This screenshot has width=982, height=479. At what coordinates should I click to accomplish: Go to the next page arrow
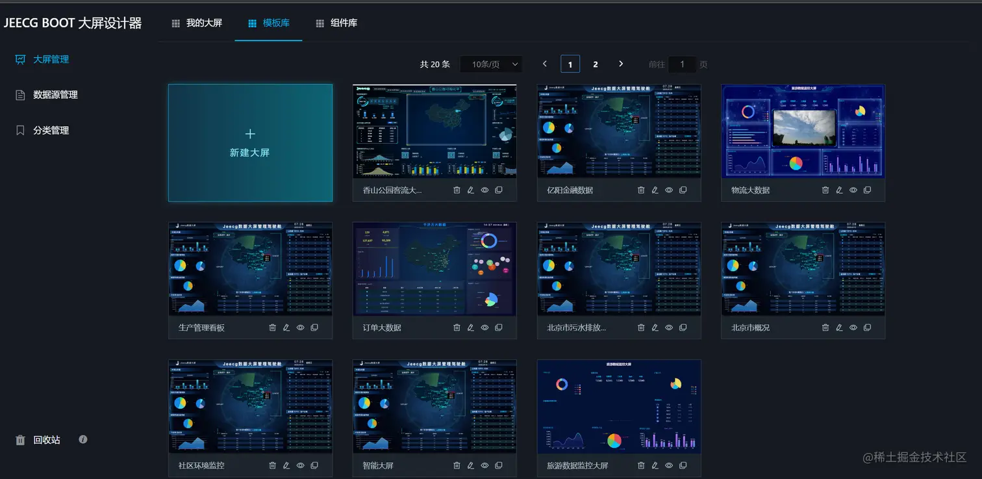click(621, 64)
